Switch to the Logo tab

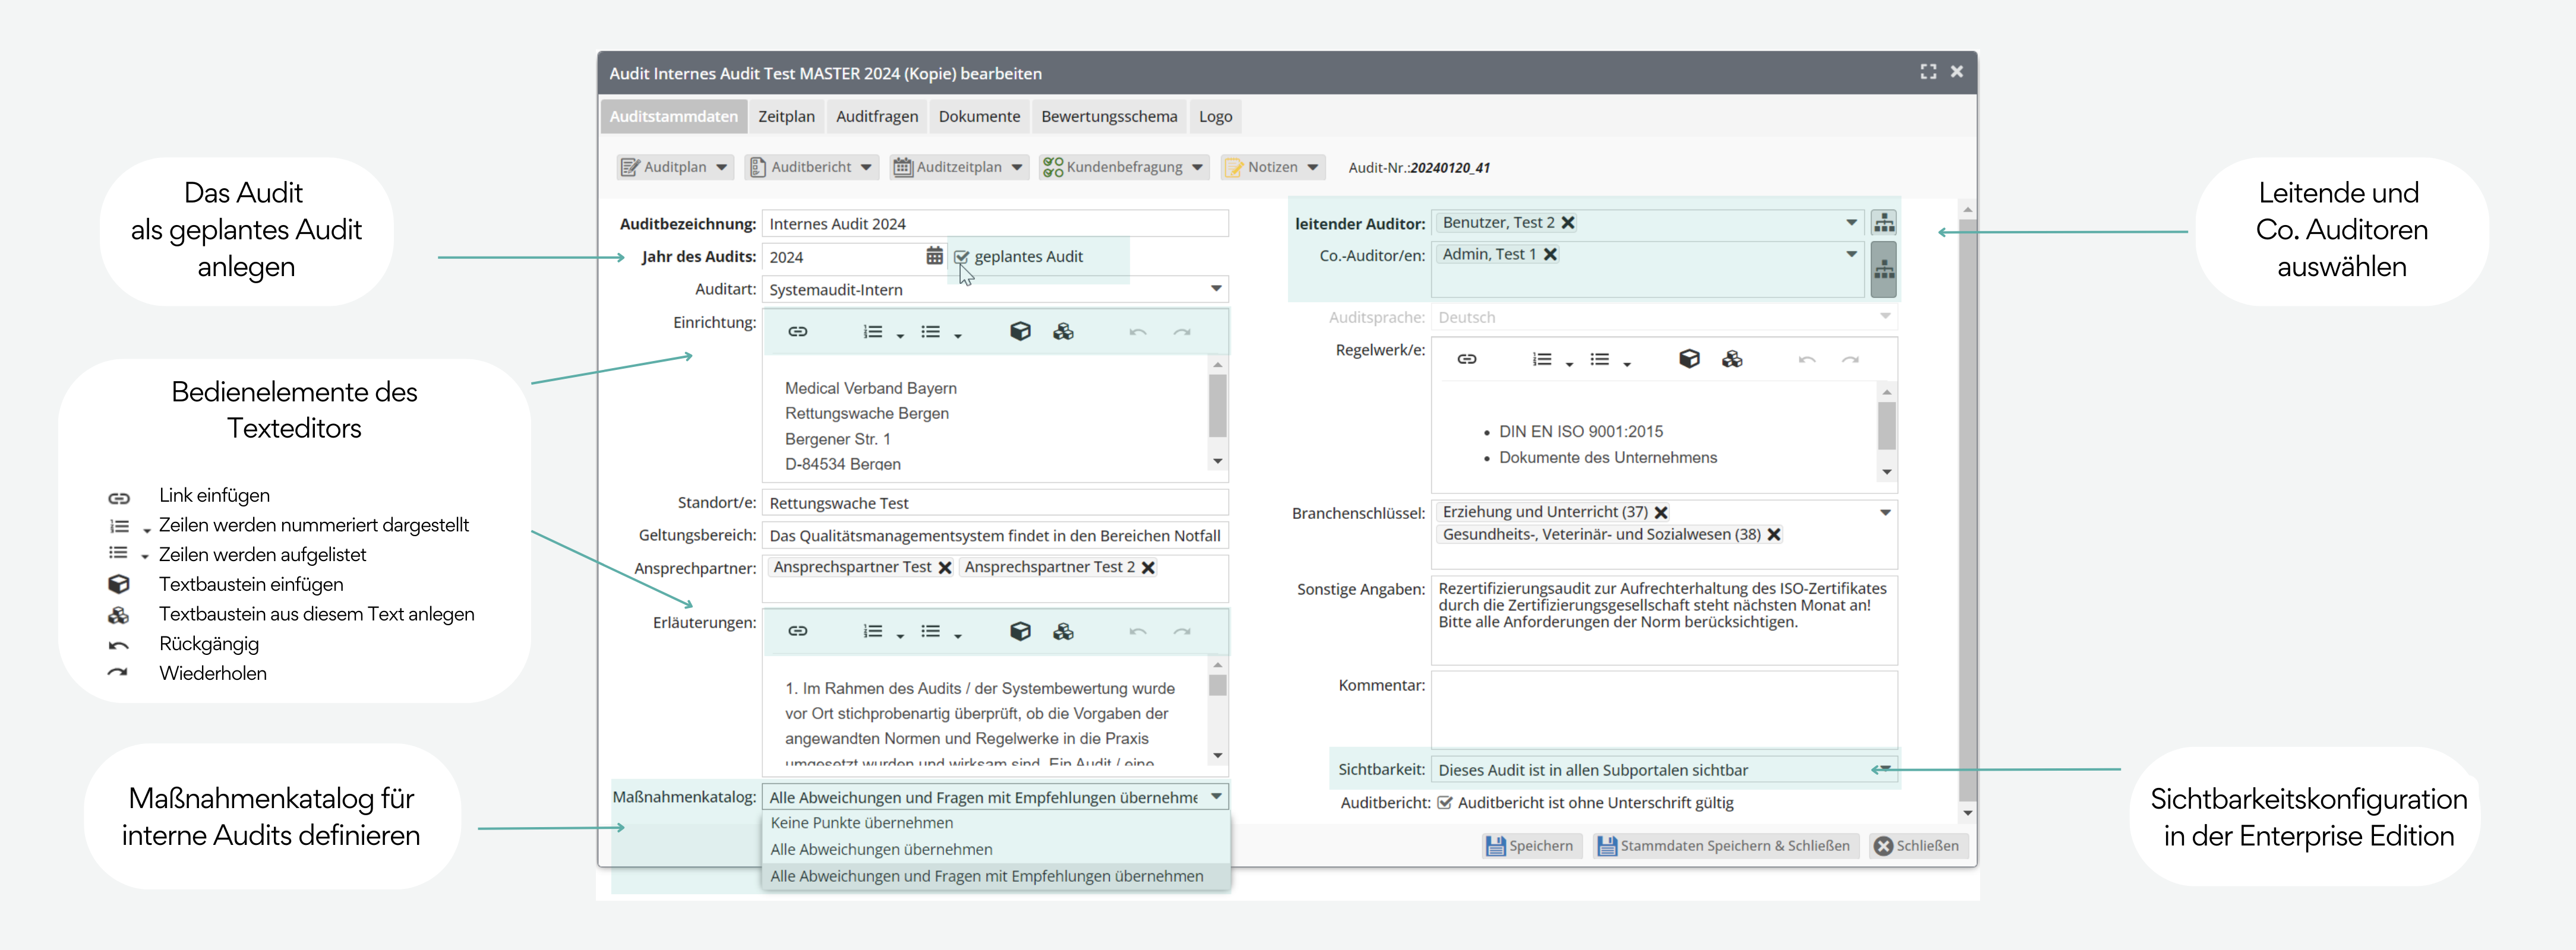click(1215, 116)
